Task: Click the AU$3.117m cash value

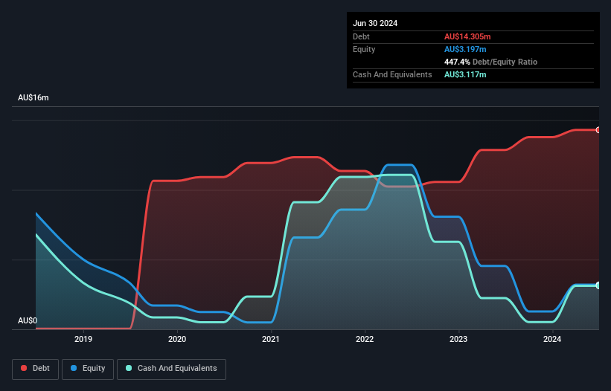Action: 465,74
